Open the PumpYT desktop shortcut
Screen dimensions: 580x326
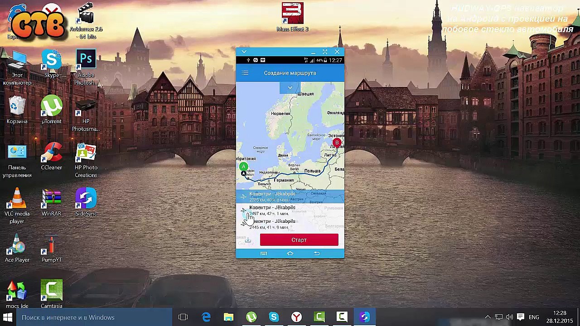52,249
